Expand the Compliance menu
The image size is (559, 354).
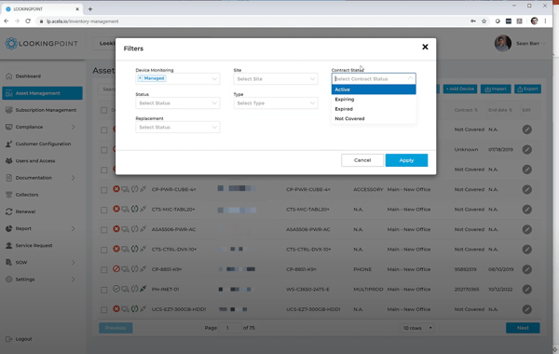40,127
